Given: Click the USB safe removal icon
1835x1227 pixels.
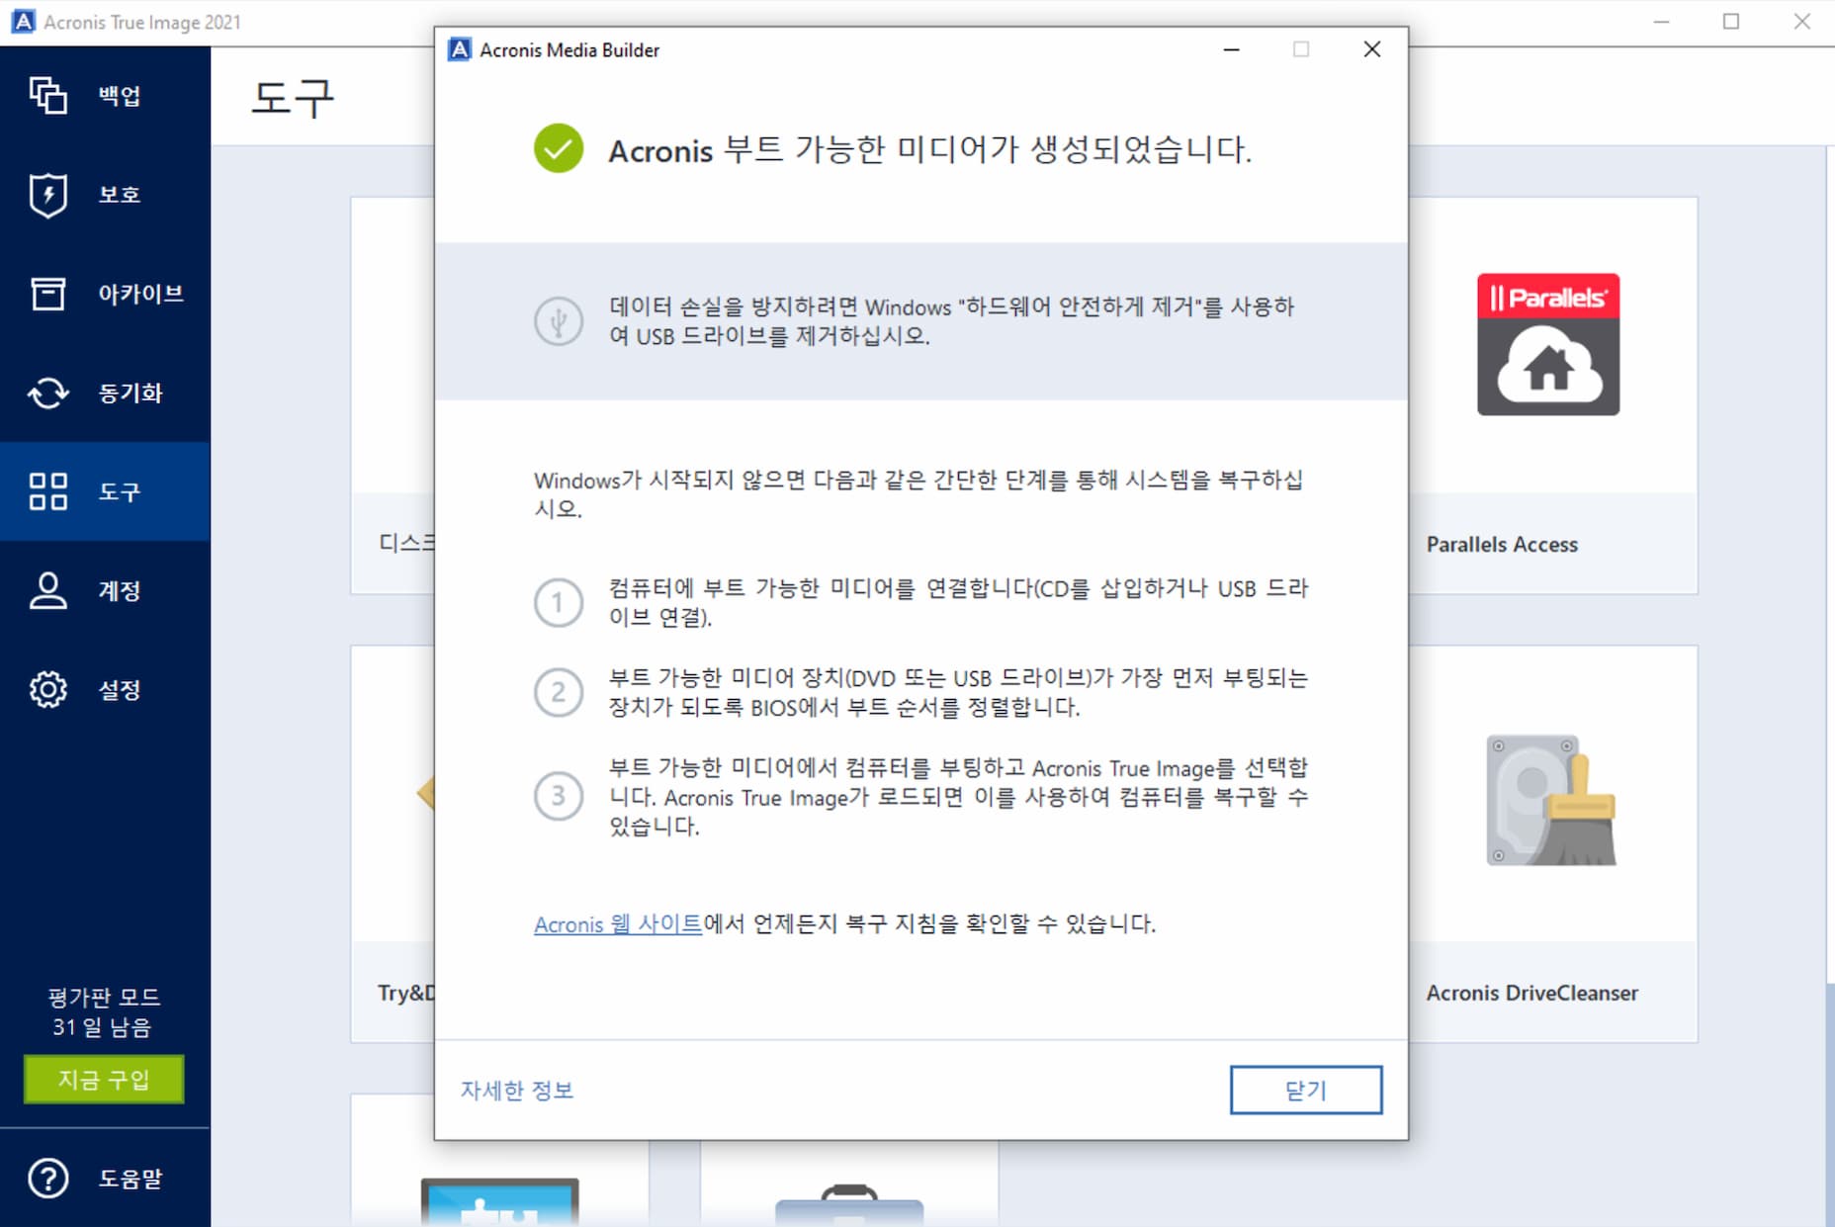Looking at the screenshot, I should click(559, 321).
